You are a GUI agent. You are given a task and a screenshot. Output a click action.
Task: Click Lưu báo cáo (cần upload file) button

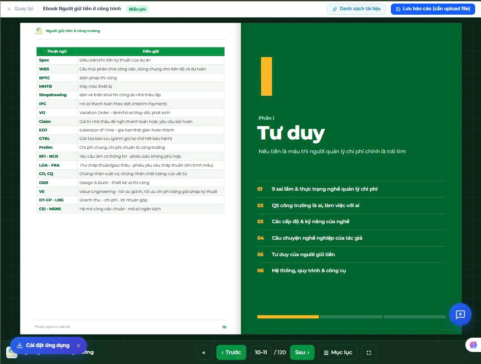tap(433, 9)
